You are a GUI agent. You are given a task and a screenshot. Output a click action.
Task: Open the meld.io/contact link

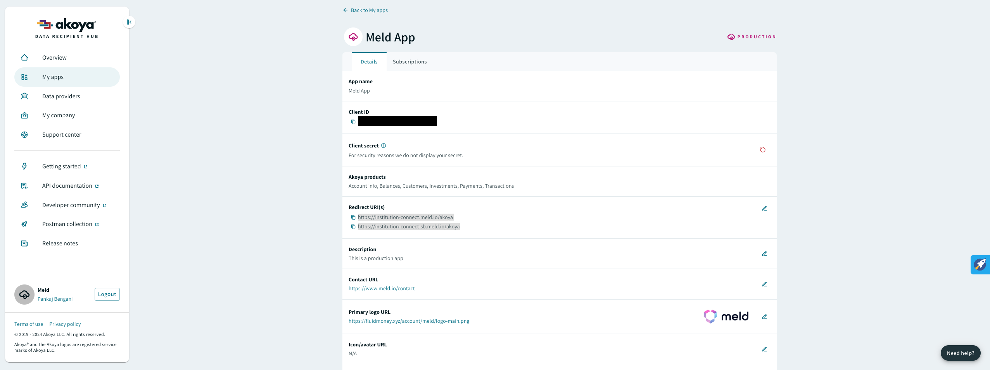[x=382, y=289]
